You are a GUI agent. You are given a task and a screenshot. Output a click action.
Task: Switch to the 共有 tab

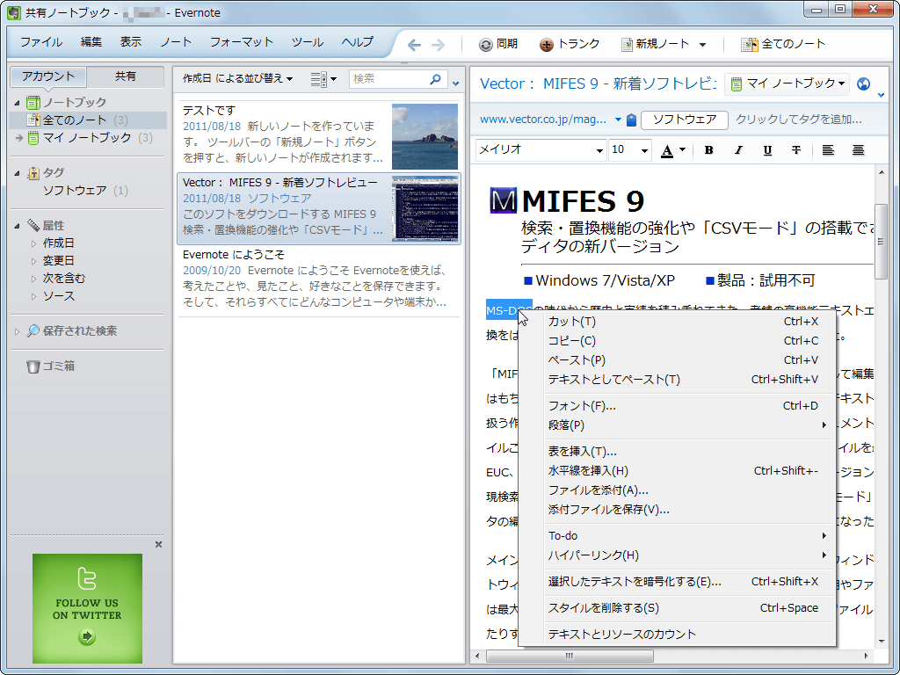[126, 76]
